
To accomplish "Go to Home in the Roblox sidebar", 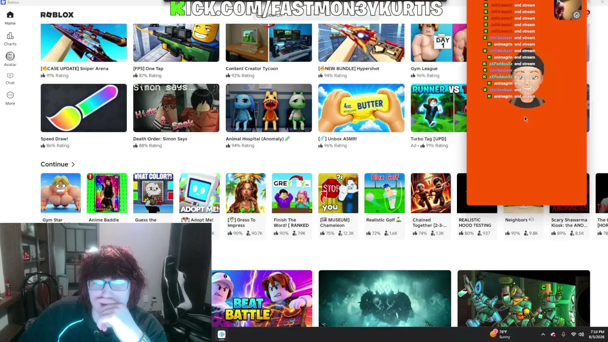I will (x=10, y=18).
